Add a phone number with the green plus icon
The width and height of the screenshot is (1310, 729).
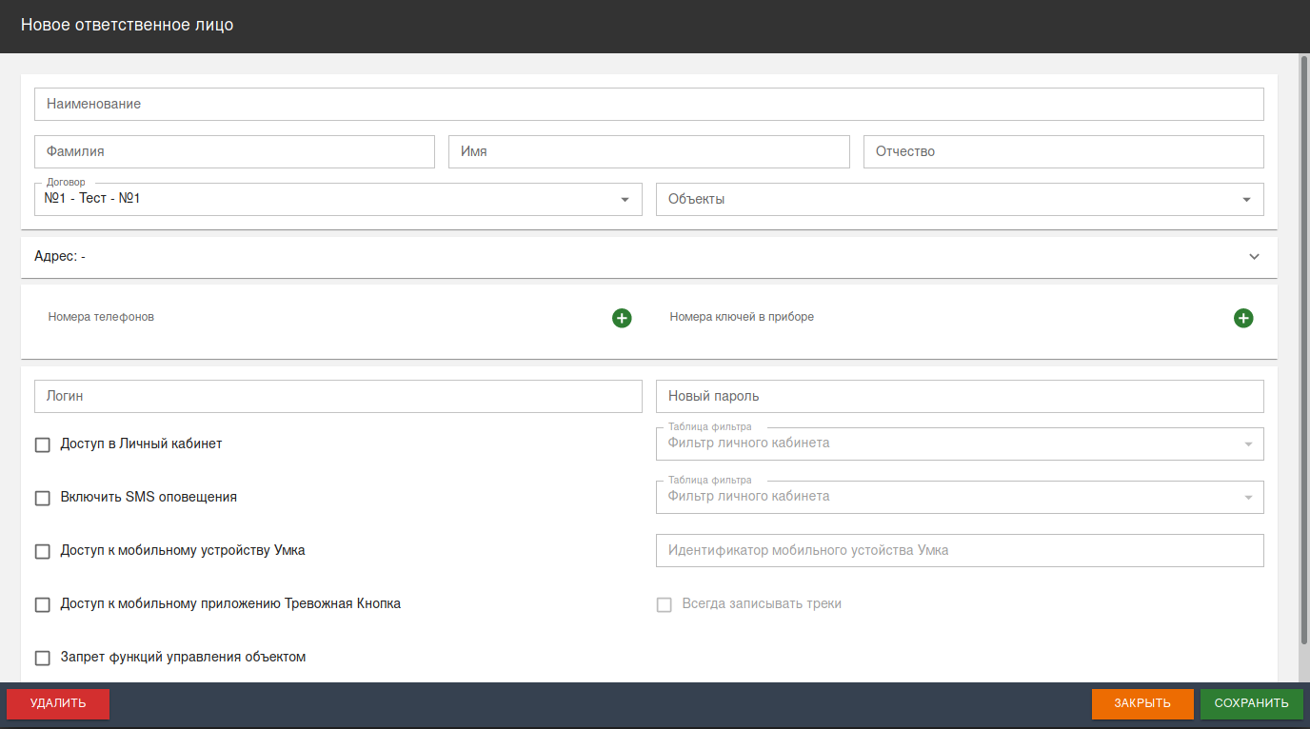pos(622,318)
